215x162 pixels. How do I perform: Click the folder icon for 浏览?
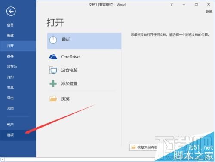tap(53, 99)
